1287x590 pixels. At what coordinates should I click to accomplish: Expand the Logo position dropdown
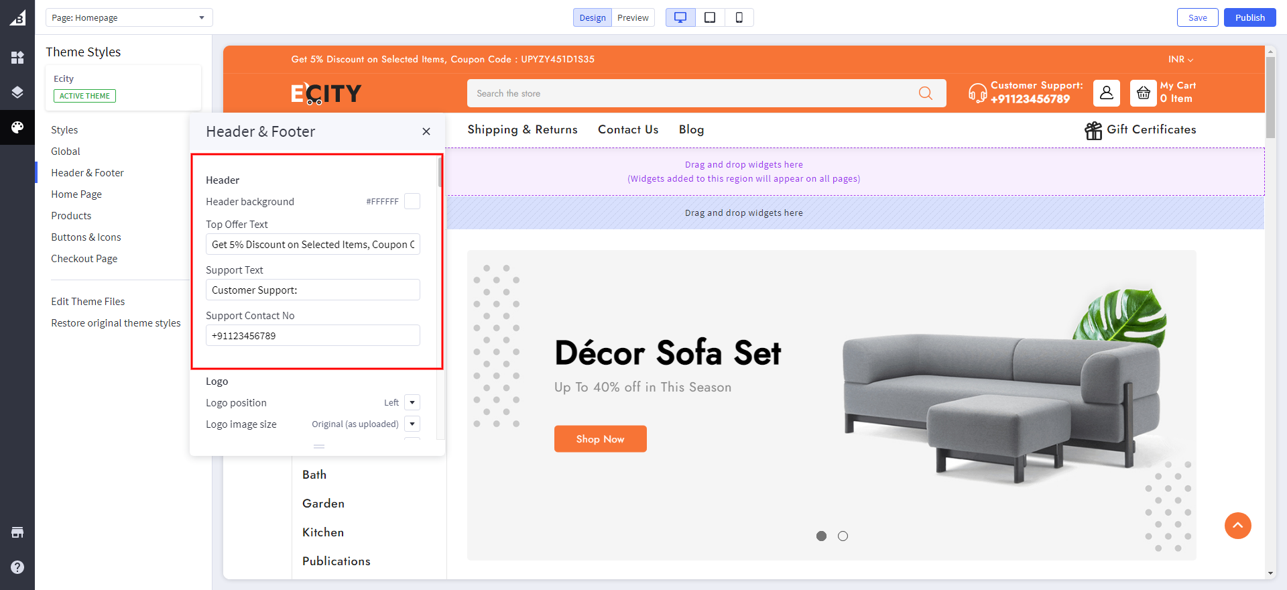pos(412,402)
